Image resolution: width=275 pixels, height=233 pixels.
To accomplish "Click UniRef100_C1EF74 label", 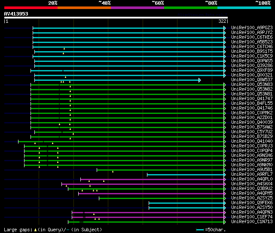I will tap(252, 217).
